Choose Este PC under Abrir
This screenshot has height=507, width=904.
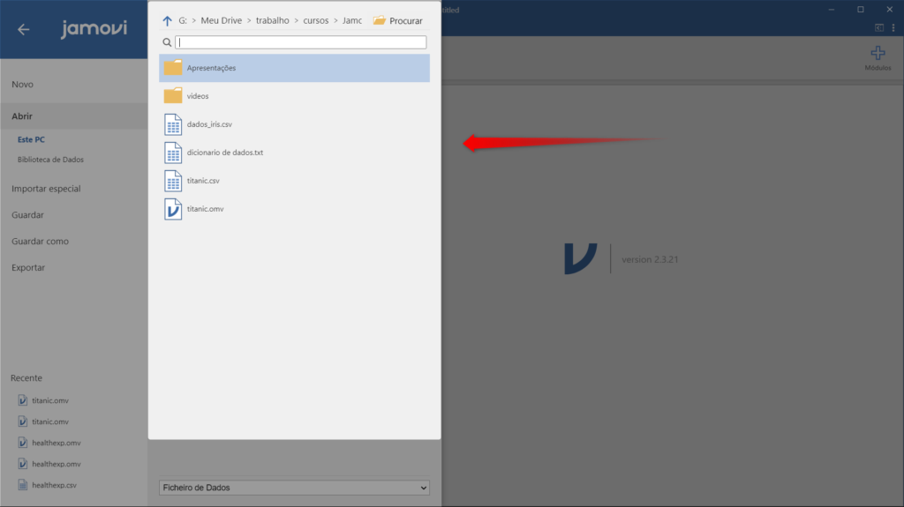coord(31,139)
